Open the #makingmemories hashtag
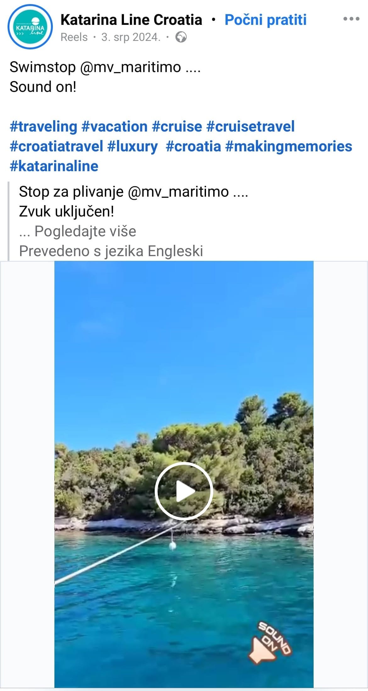 pyautogui.click(x=289, y=146)
